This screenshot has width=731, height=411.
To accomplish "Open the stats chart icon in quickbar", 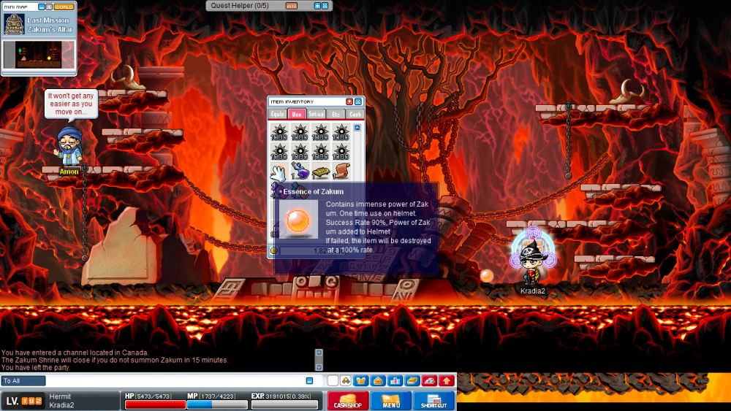I will [x=395, y=381].
